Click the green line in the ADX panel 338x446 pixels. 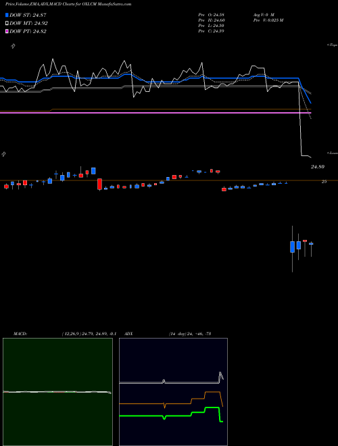[171, 416]
